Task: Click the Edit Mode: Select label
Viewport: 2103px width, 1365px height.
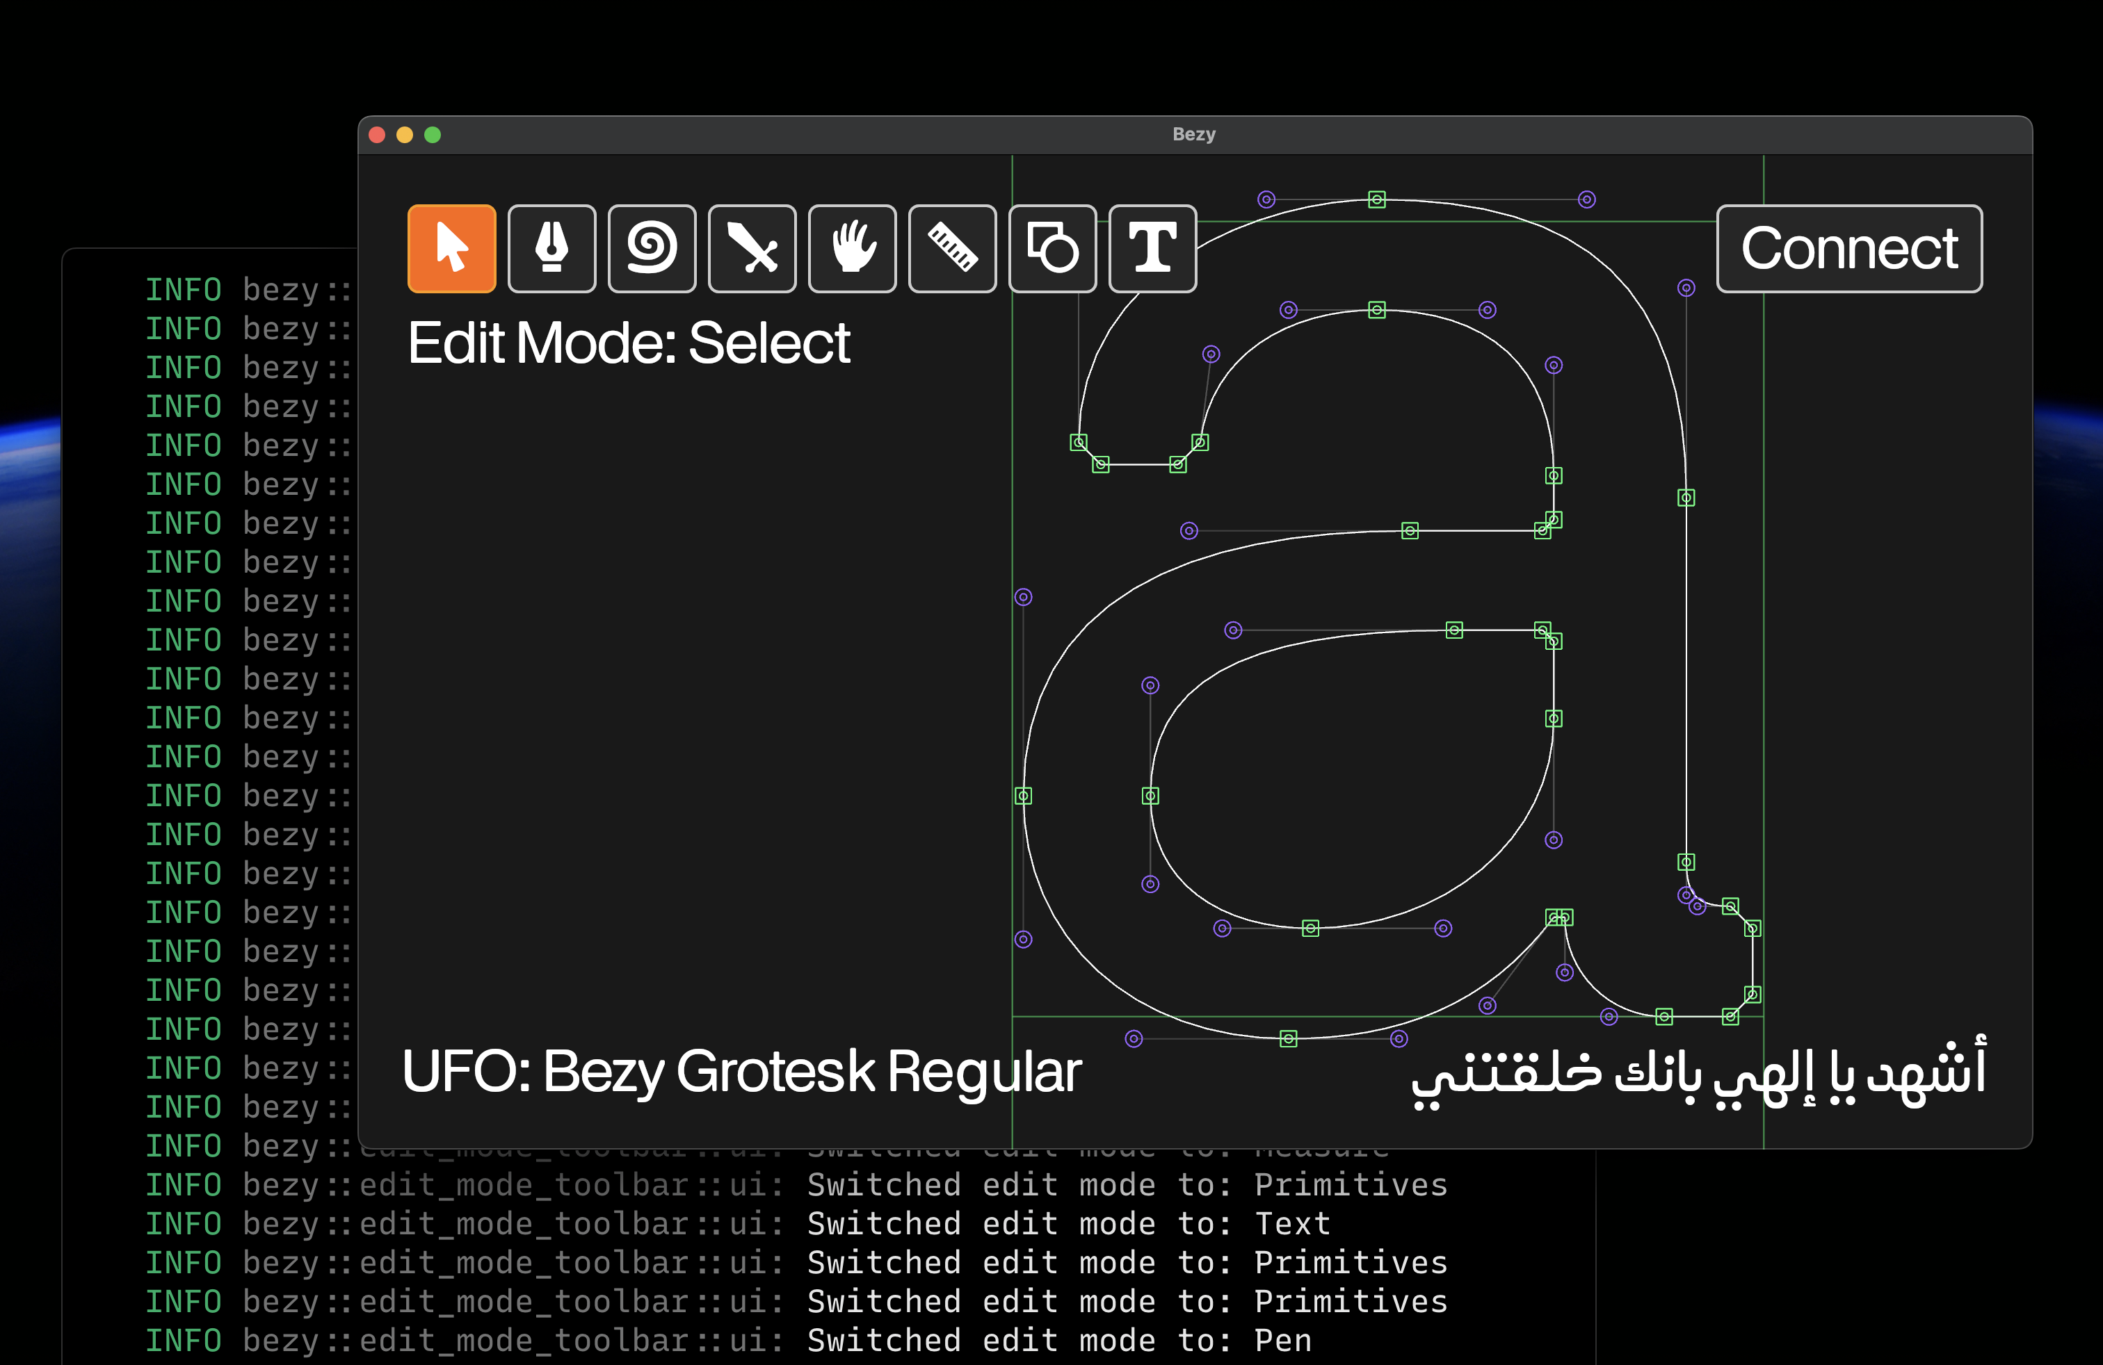Action: (628, 343)
